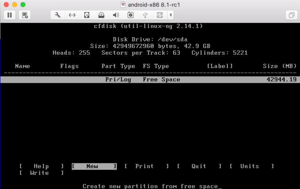Click the Cylinders: 5221 text
300x189 pixels.
click(x=220, y=53)
